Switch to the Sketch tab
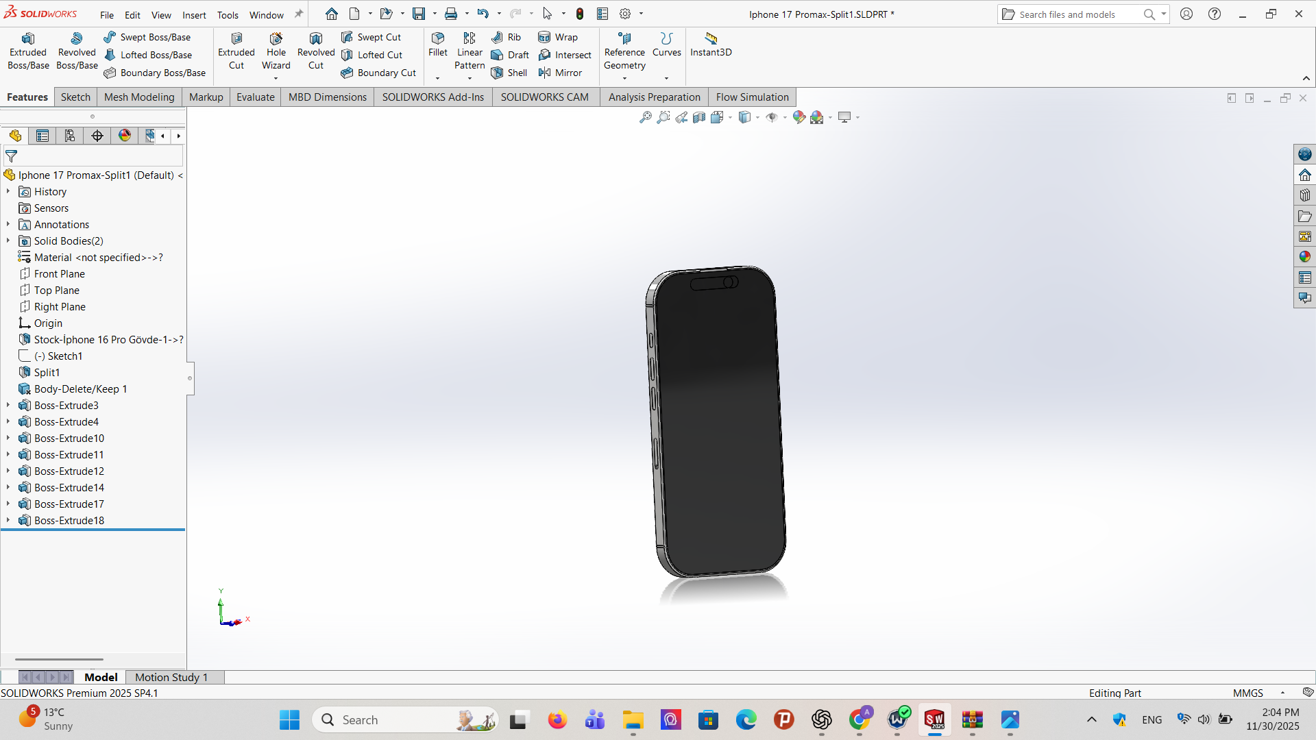This screenshot has height=740, width=1316. click(75, 97)
